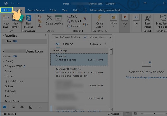
Task: Click Send/Receive All Folders
Action: 161,22
